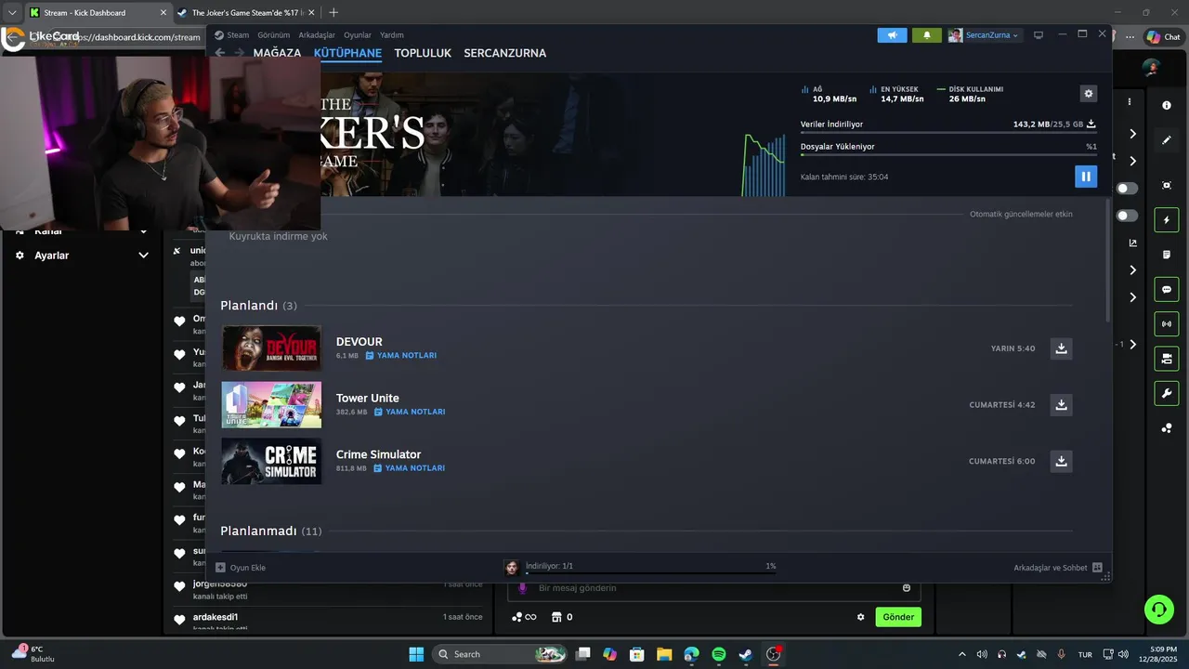Open OBS from the taskbar
Image resolution: width=1189 pixels, height=669 pixels.
(773, 654)
